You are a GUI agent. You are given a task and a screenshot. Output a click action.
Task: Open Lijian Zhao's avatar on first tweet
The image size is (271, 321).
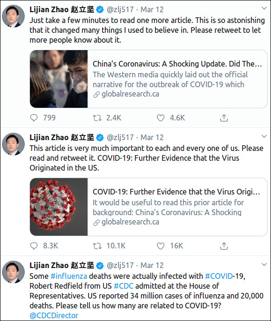[13, 16]
